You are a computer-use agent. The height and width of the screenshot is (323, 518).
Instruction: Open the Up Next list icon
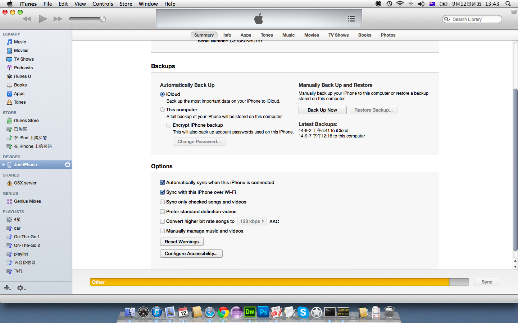click(351, 19)
